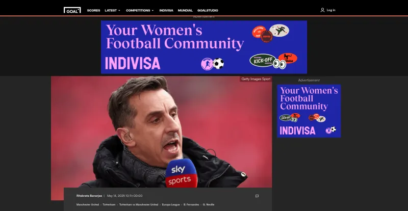Screen dimensions: 408x211
Task: Open the large INDIVISA banner advertisement
Action: point(204,47)
